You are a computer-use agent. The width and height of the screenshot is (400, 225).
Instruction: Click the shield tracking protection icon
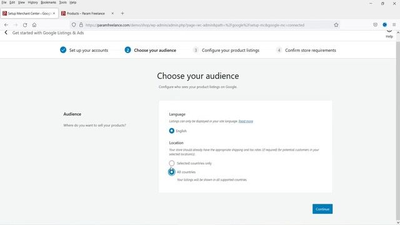74,25
